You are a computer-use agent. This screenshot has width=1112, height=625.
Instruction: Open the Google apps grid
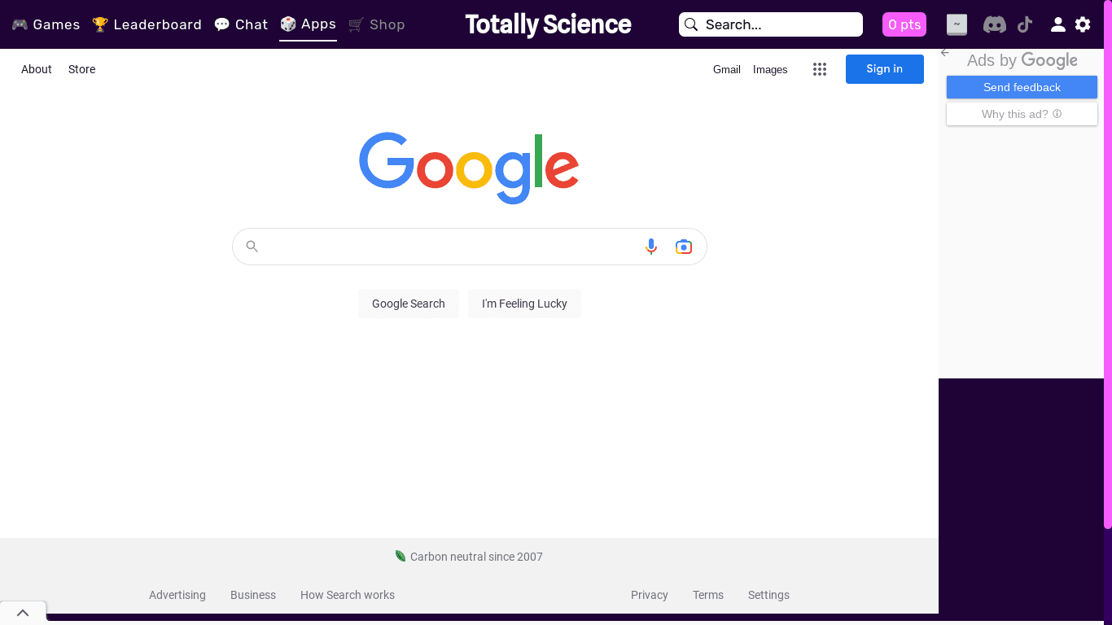(x=820, y=69)
